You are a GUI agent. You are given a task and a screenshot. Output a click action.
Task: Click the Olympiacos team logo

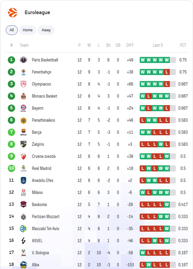click(x=23, y=84)
